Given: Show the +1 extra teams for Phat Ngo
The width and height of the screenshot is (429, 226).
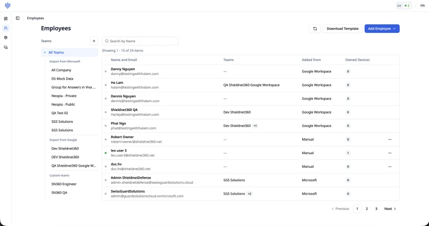Looking at the screenshot, I should coord(255,126).
